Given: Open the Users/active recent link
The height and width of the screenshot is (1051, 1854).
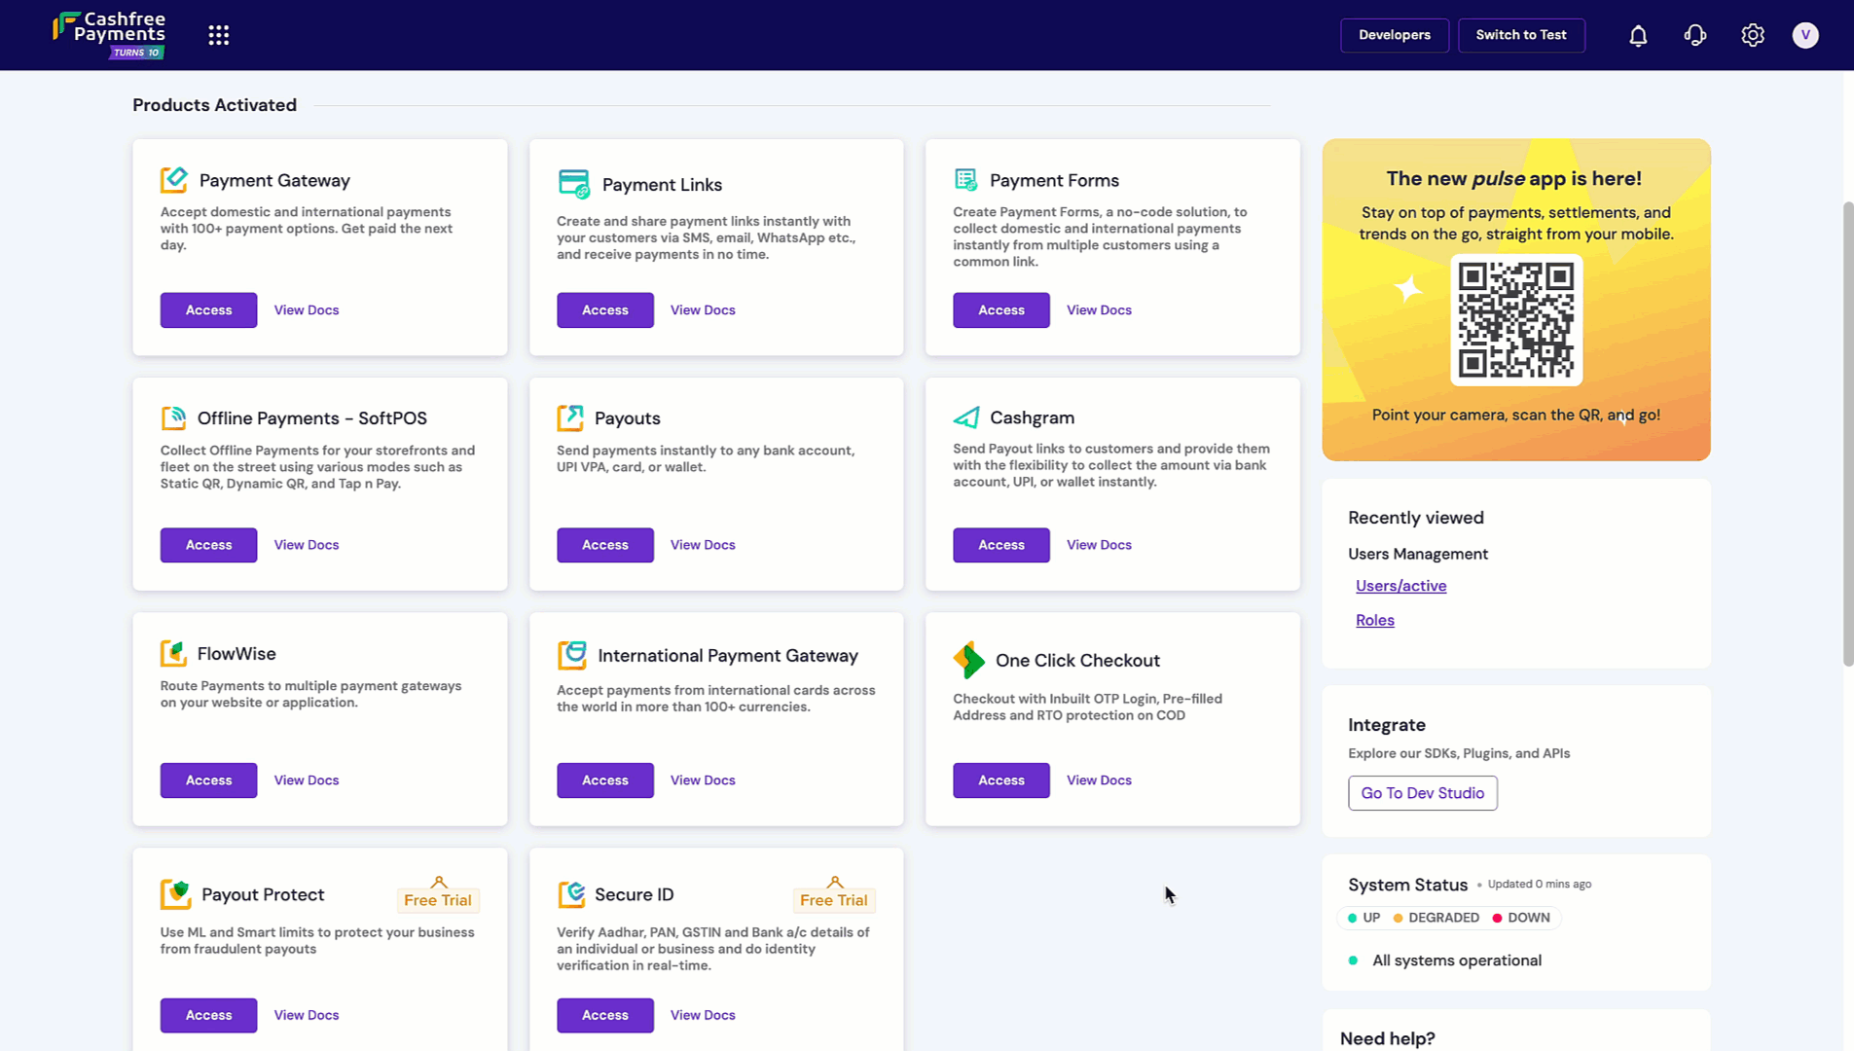Looking at the screenshot, I should pyautogui.click(x=1400, y=586).
